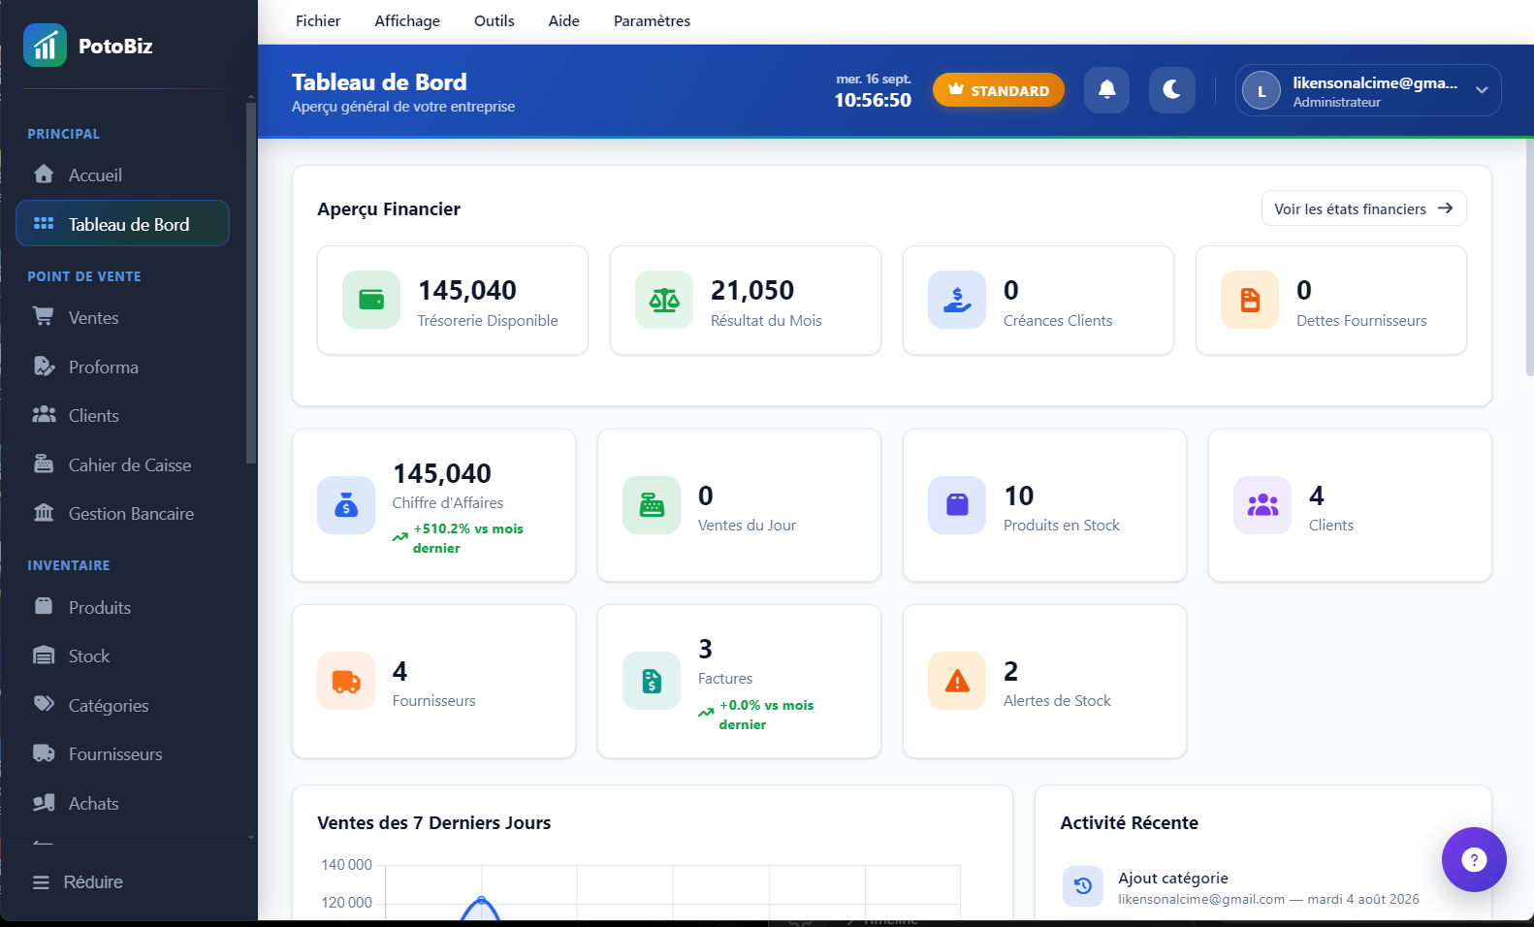Open Voir les états financiers link
The image size is (1534, 927).
[x=1363, y=208]
